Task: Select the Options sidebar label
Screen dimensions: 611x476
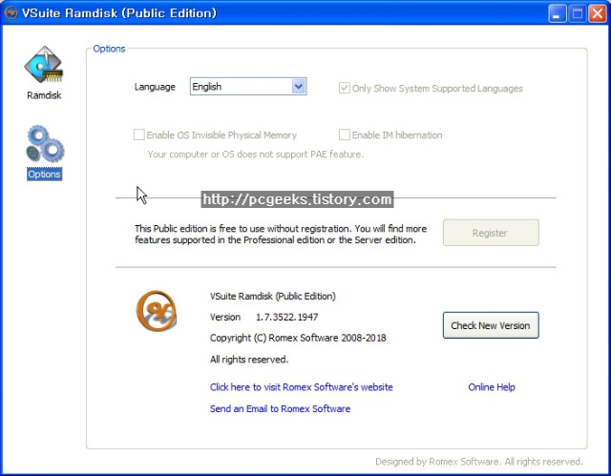Action: 44,174
